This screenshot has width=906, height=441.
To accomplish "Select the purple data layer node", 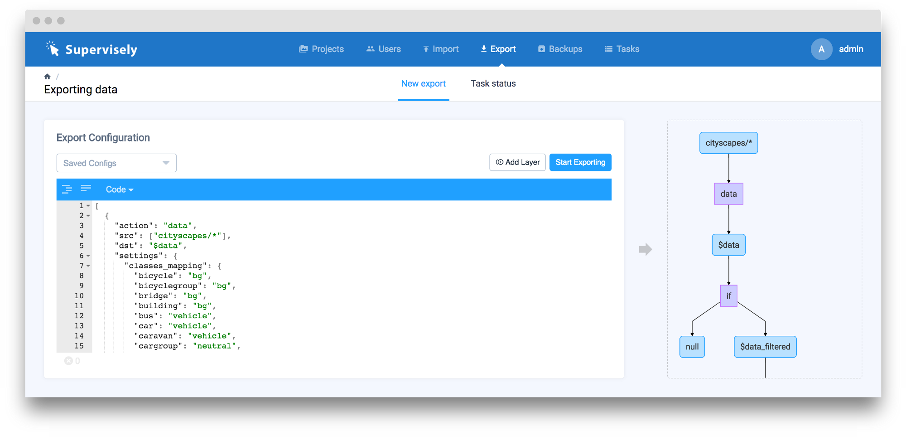I will coord(728,194).
